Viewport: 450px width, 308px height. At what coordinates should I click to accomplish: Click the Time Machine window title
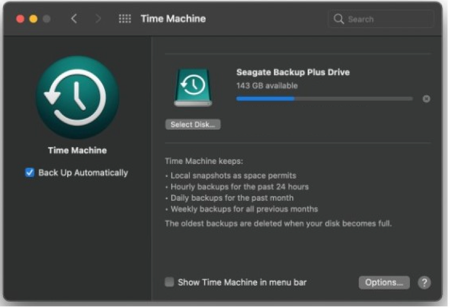[173, 19]
